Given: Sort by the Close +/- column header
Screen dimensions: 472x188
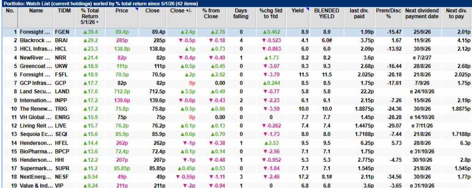Looking at the screenshot, I should pyautogui.click(x=181, y=11).
